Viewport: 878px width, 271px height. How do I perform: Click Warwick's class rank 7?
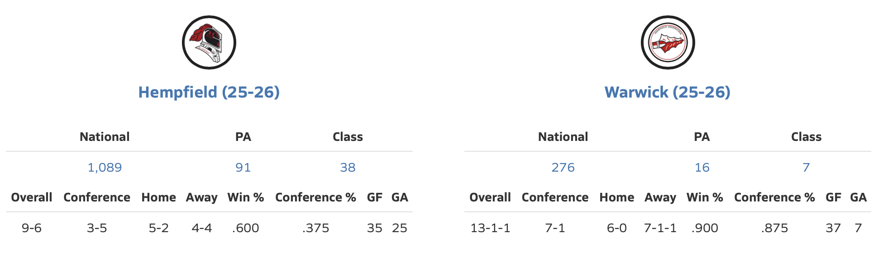point(806,168)
